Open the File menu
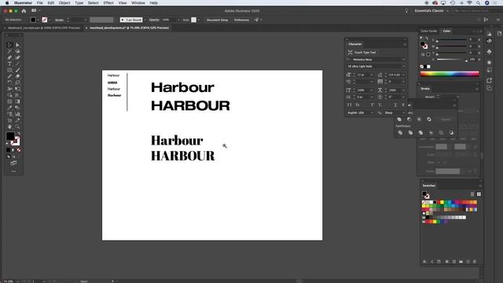Image resolution: width=503 pixels, height=283 pixels. [40, 3]
